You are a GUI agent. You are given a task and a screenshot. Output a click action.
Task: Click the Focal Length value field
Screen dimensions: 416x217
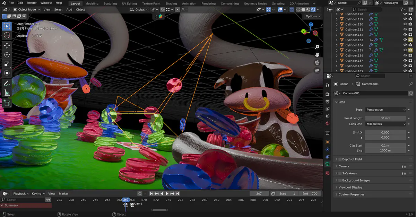click(385, 118)
